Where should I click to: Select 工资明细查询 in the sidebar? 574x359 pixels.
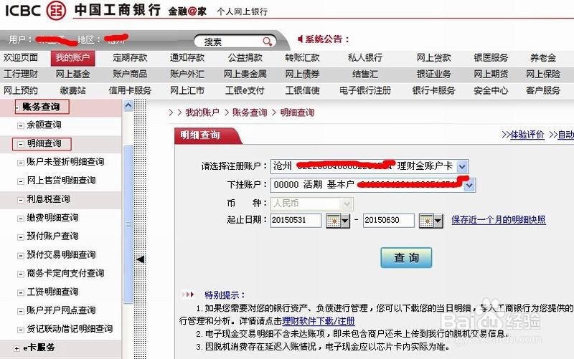click(52, 292)
